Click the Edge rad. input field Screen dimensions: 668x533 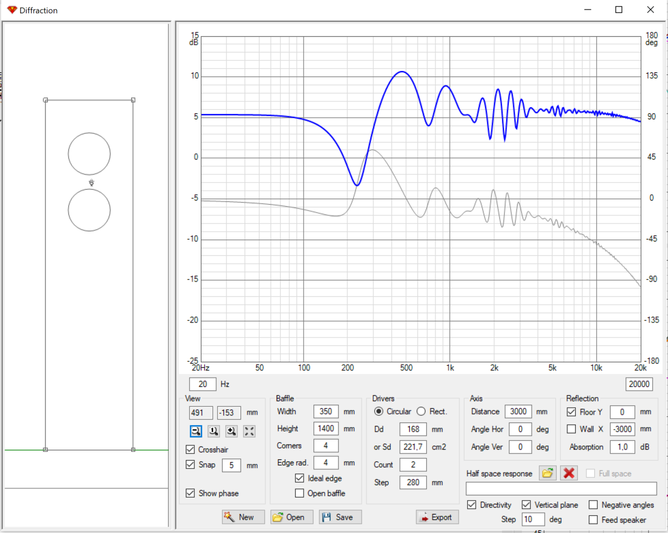tap(326, 462)
